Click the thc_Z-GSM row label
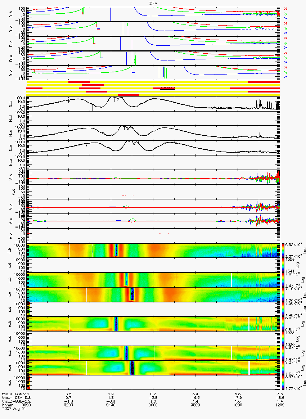 coord(12,401)
